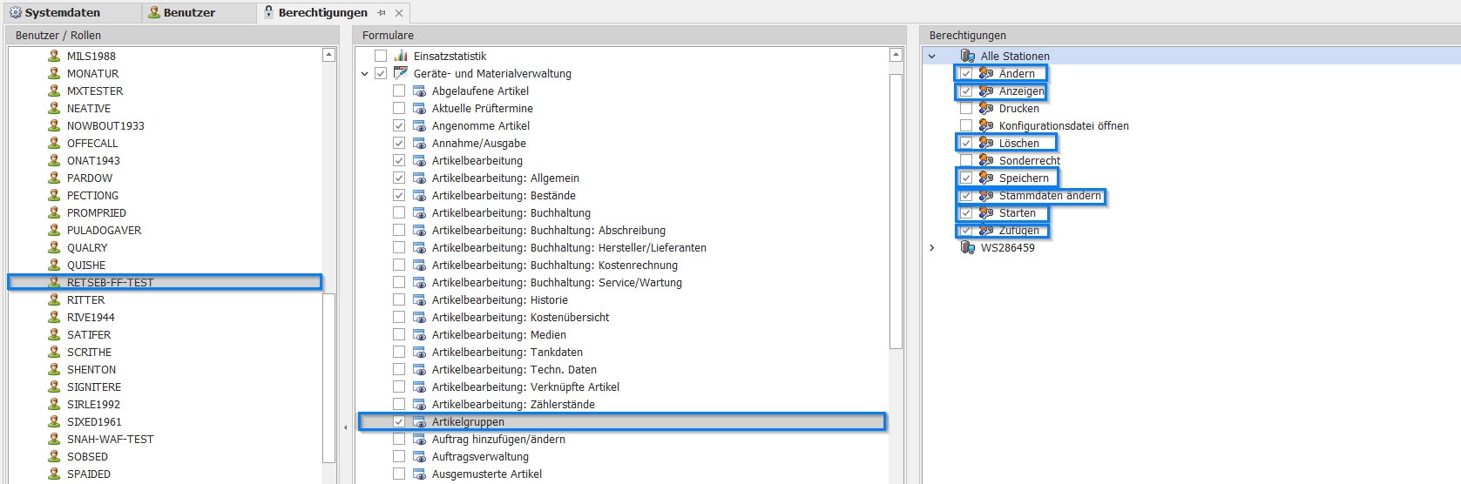
Task: Click the user icon next to RETSEB-FF-TEST
Action: 54,282
